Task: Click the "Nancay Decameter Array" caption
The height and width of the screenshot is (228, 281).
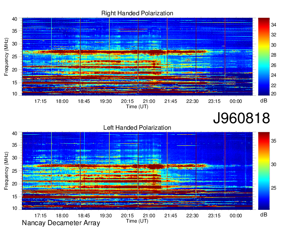Action: click(61, 223)
